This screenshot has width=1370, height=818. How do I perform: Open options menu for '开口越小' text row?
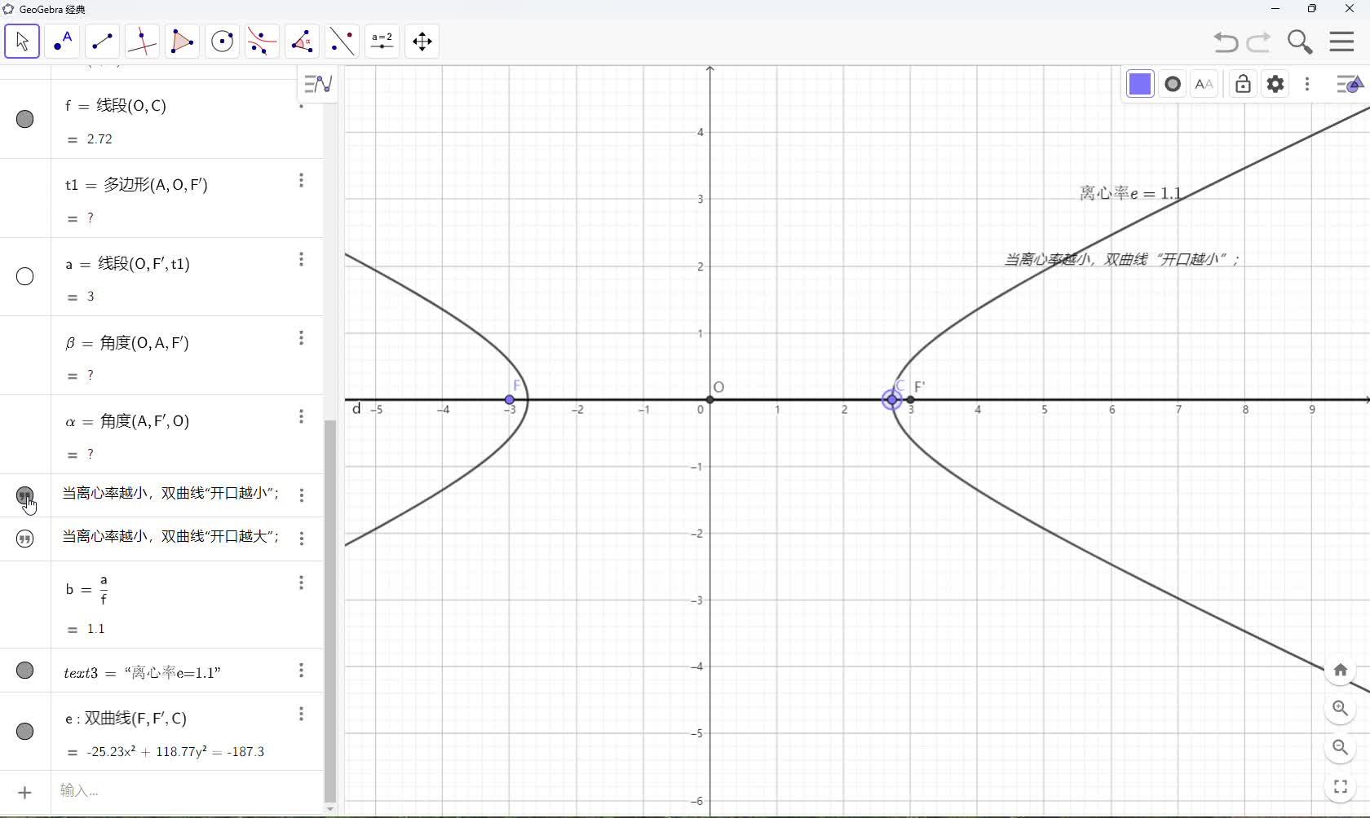coord(301,495)
